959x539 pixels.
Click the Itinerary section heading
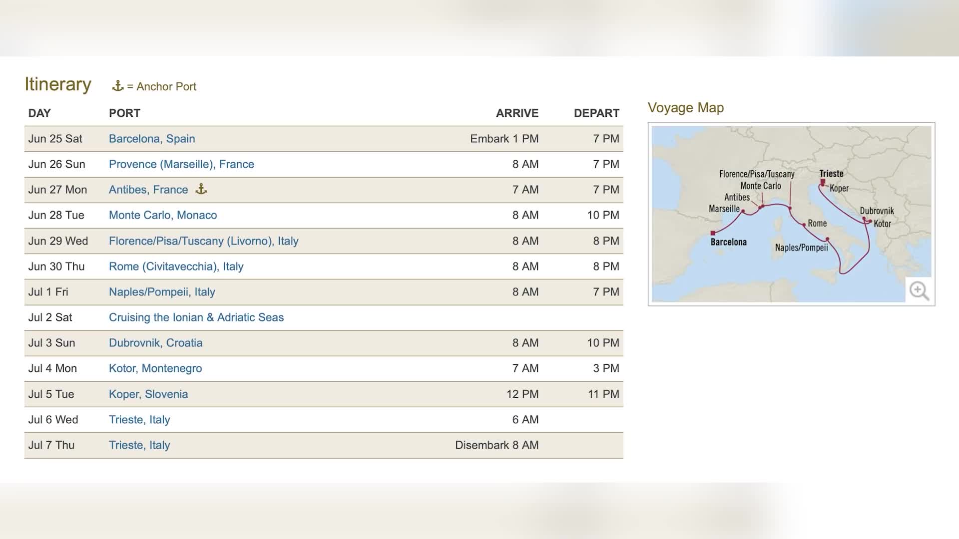[x=58, y=84]
